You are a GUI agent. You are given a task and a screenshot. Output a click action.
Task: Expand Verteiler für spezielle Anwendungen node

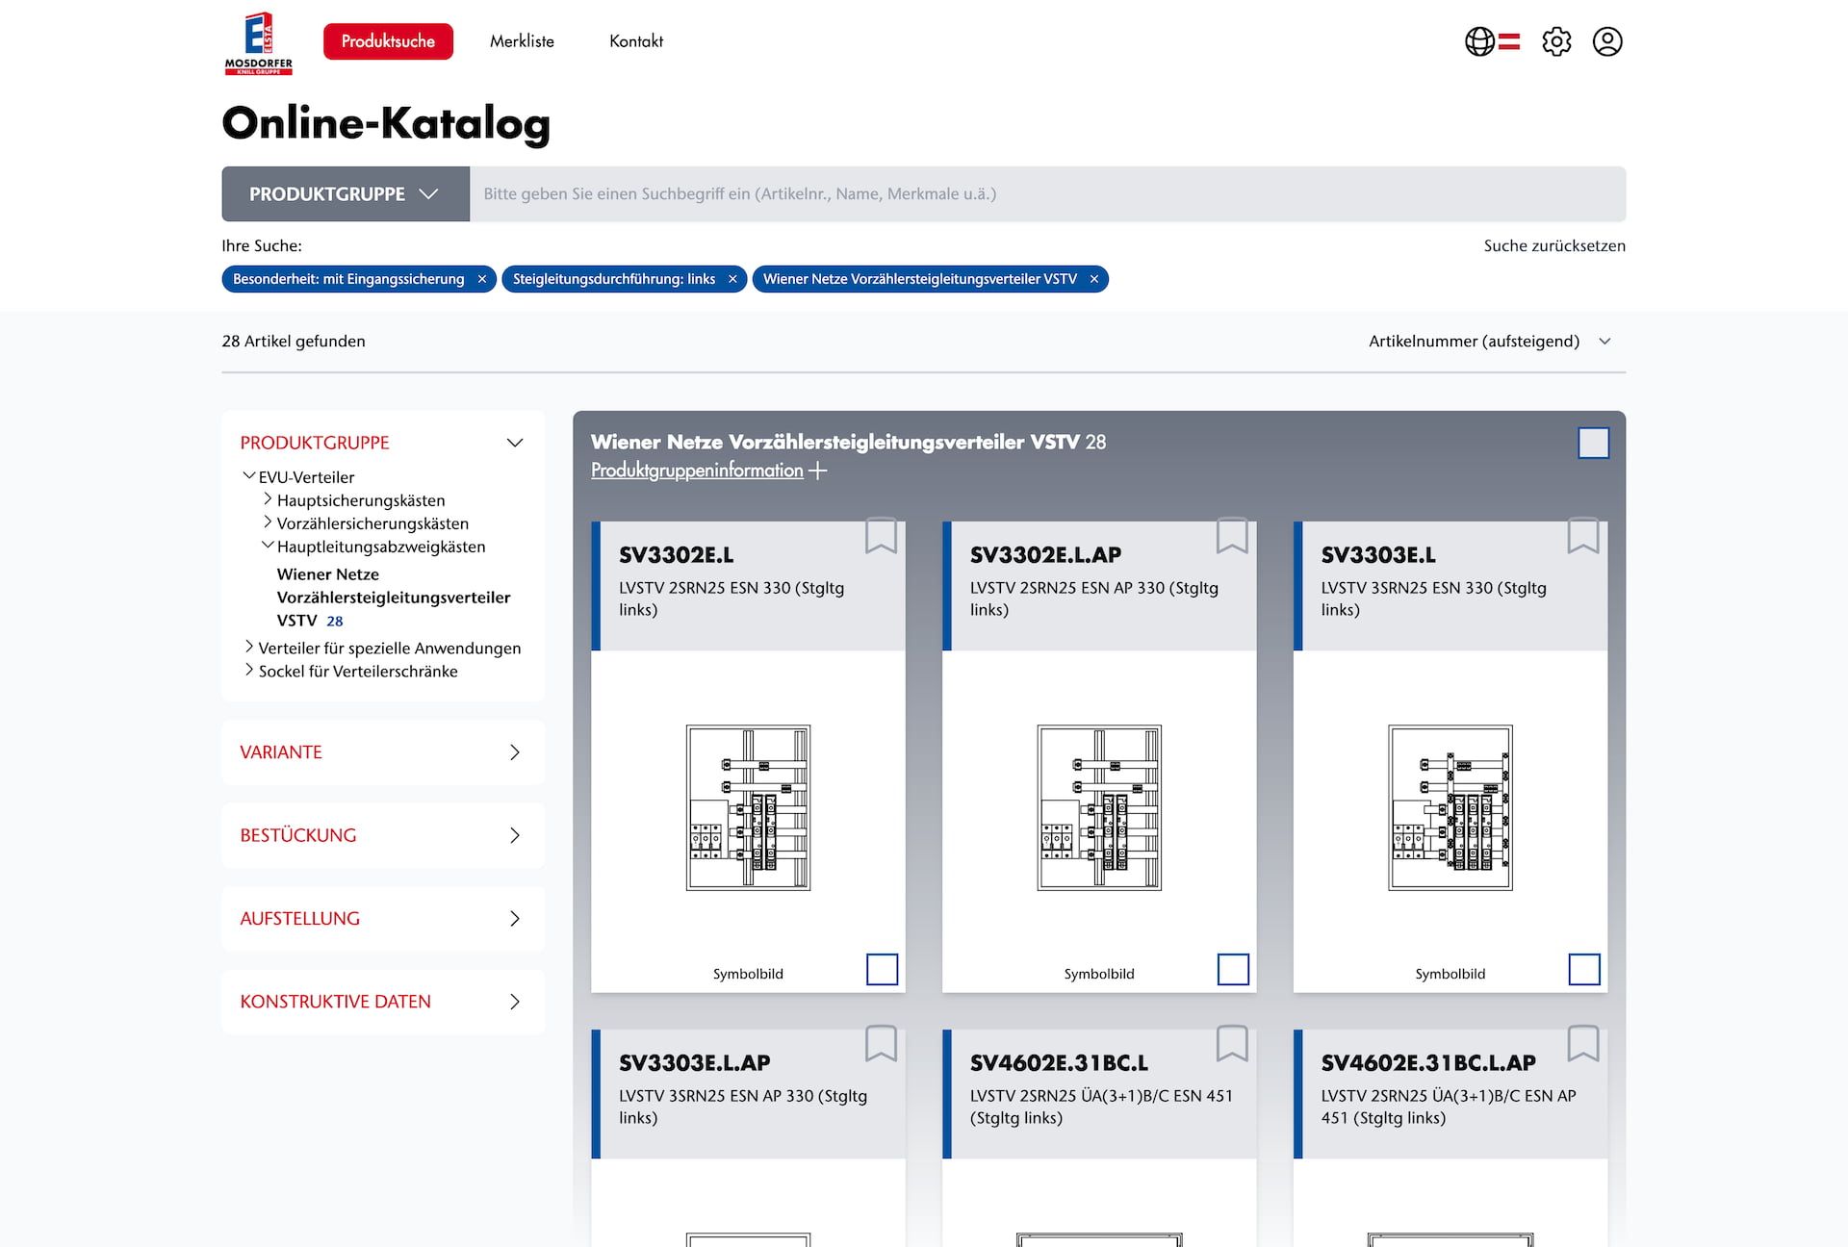[x=249, y=648]
